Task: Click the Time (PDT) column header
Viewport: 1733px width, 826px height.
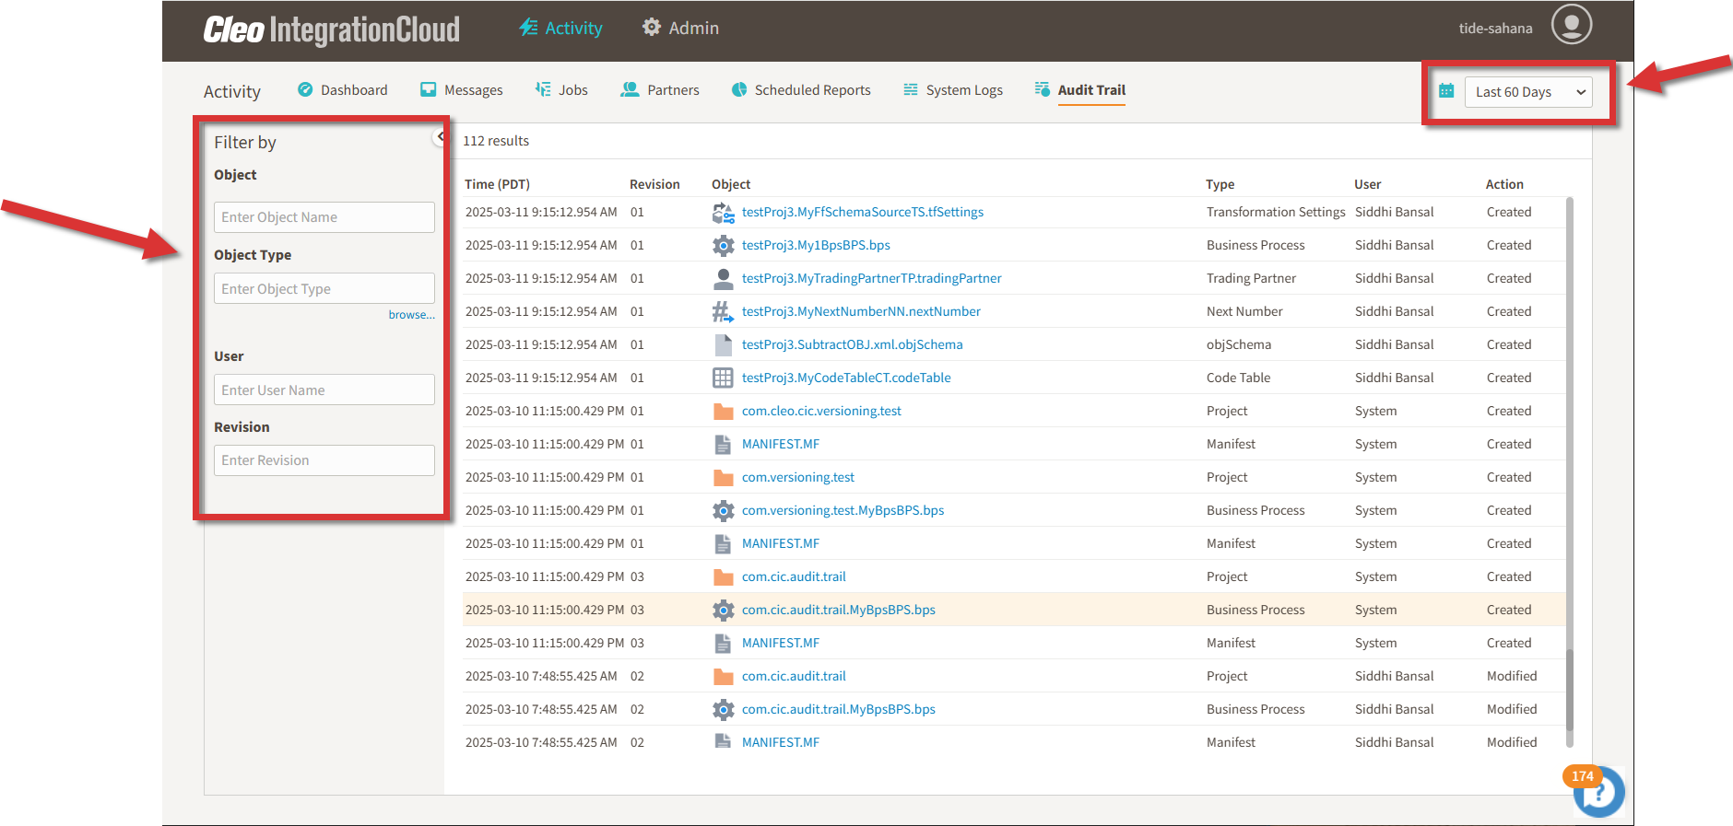Action: (497, 184)
